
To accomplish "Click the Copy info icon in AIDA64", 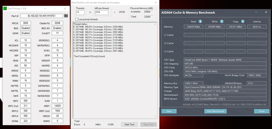I will (243, 21).
